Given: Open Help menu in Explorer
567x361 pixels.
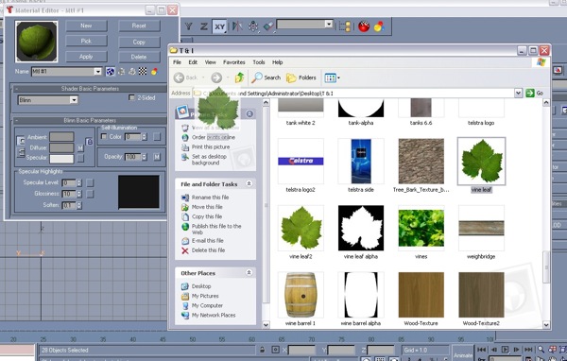Looking at the screenshot, I should click(x=277, y=62).
